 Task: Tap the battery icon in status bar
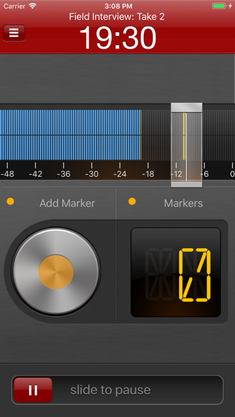219,6
